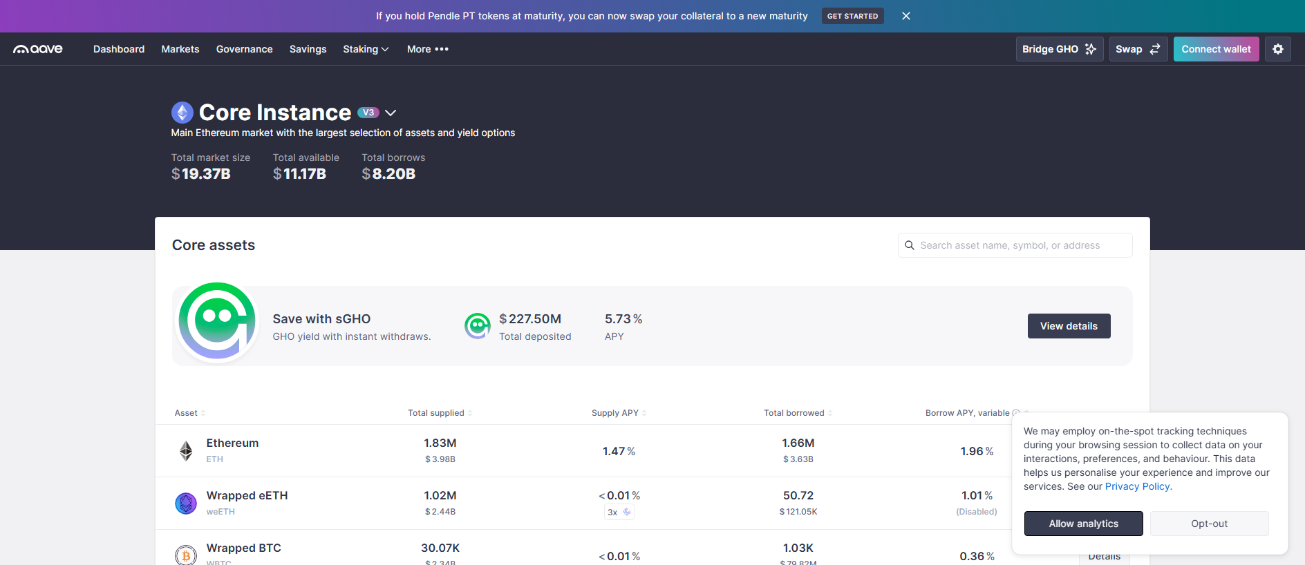Sort the table by Supply APY
This screenshot has height=565, width=1305.
619,413
